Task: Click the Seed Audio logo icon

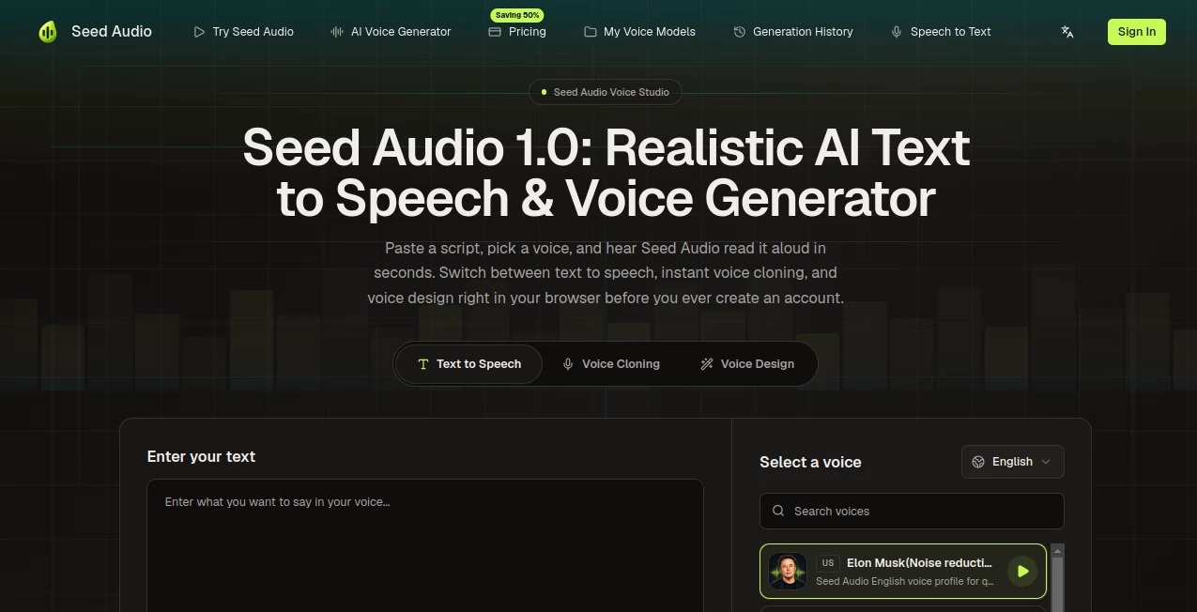Action: pyautogui.click(x=48, y=31)
